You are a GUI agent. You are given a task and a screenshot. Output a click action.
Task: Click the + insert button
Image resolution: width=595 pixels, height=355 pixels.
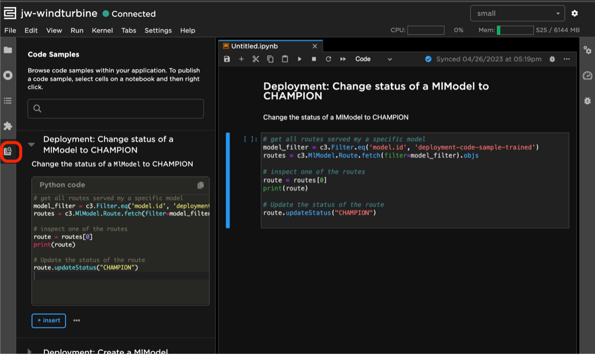49,320
